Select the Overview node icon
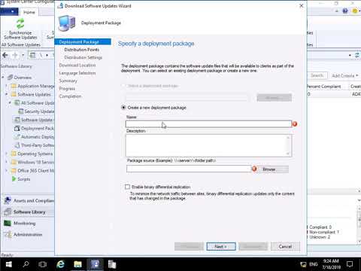 (x=10, y=78)
